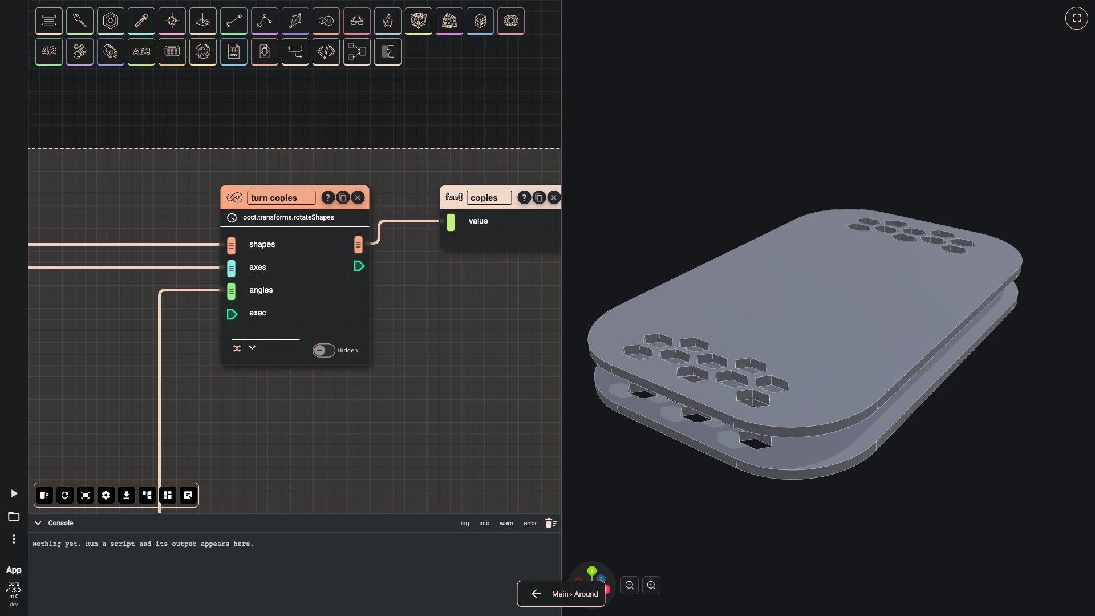Open the two-point line category icon
Screen dimensions: 1095x616
pyautogui.click(x=234, y=21)
